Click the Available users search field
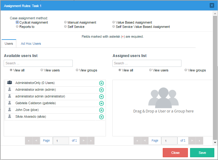This screenshot has width=218, height=160. click(x=38, y=63)
